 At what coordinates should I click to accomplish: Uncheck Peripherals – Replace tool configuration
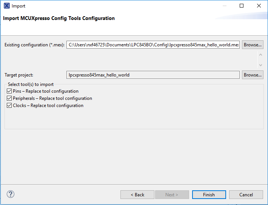coord(9,98)
